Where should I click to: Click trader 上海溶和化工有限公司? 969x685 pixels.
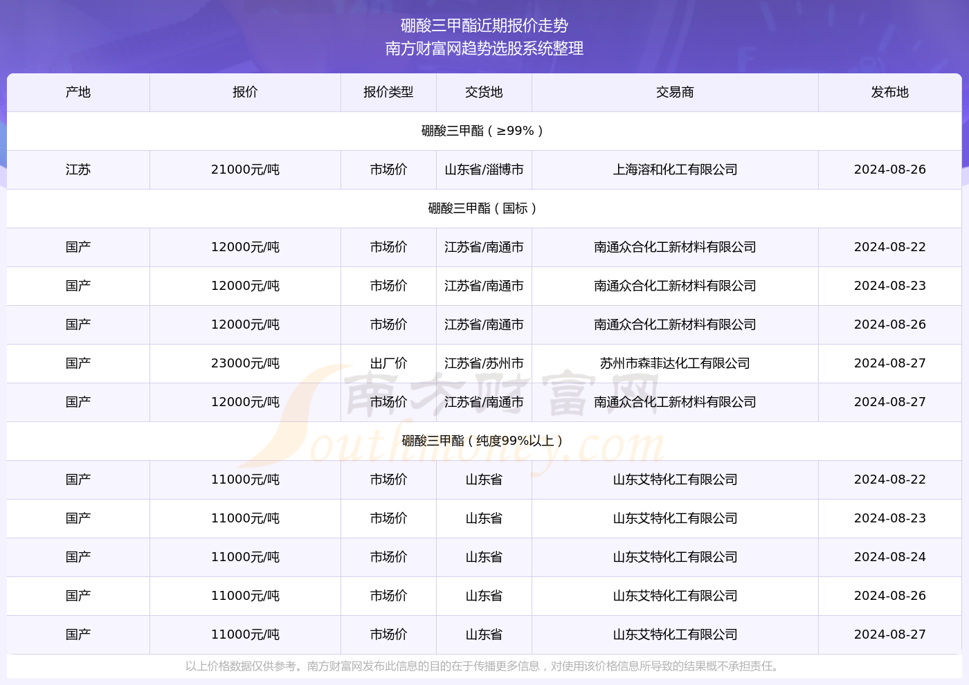coord(675,170)
